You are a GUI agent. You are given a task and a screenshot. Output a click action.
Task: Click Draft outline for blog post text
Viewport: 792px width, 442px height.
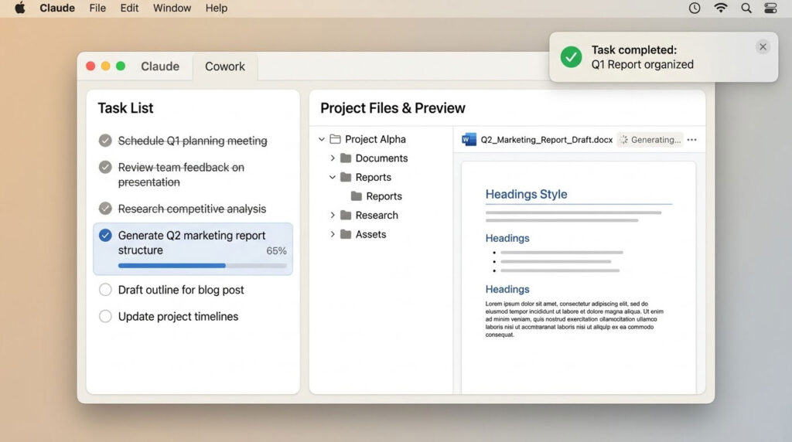(x=181, y=290)
